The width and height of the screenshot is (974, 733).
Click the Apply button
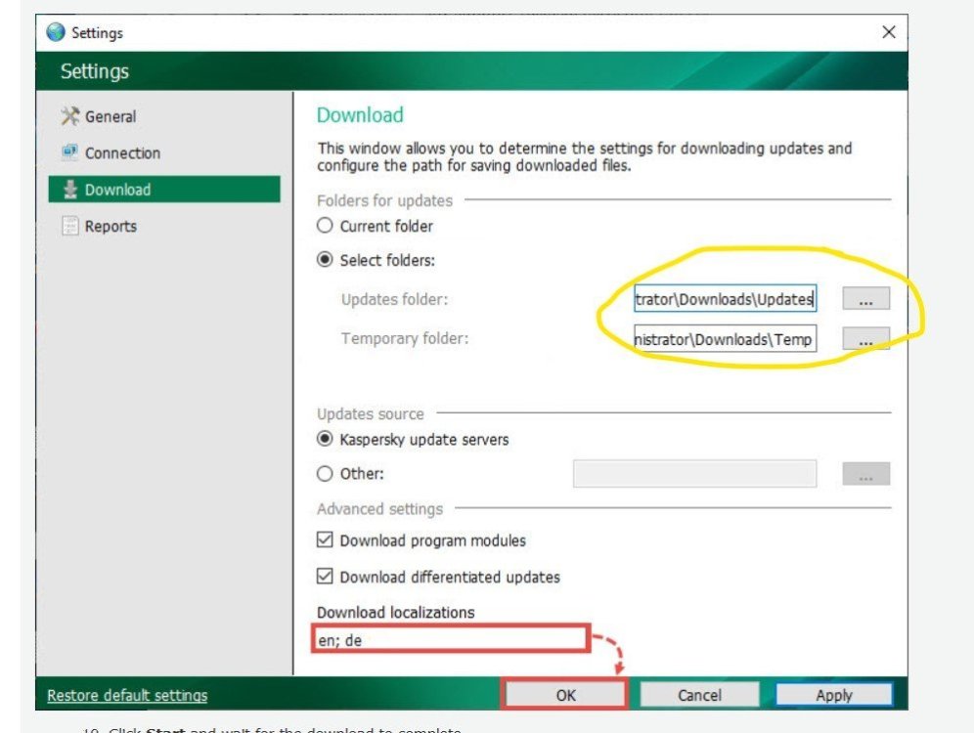click(x=833, y=695)
